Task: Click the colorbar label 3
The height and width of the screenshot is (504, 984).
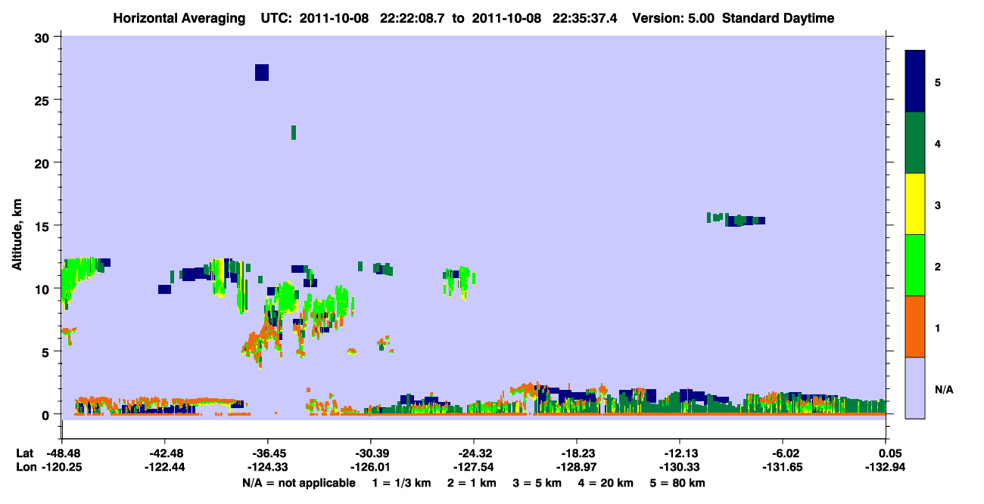Action: pos(938,205)
